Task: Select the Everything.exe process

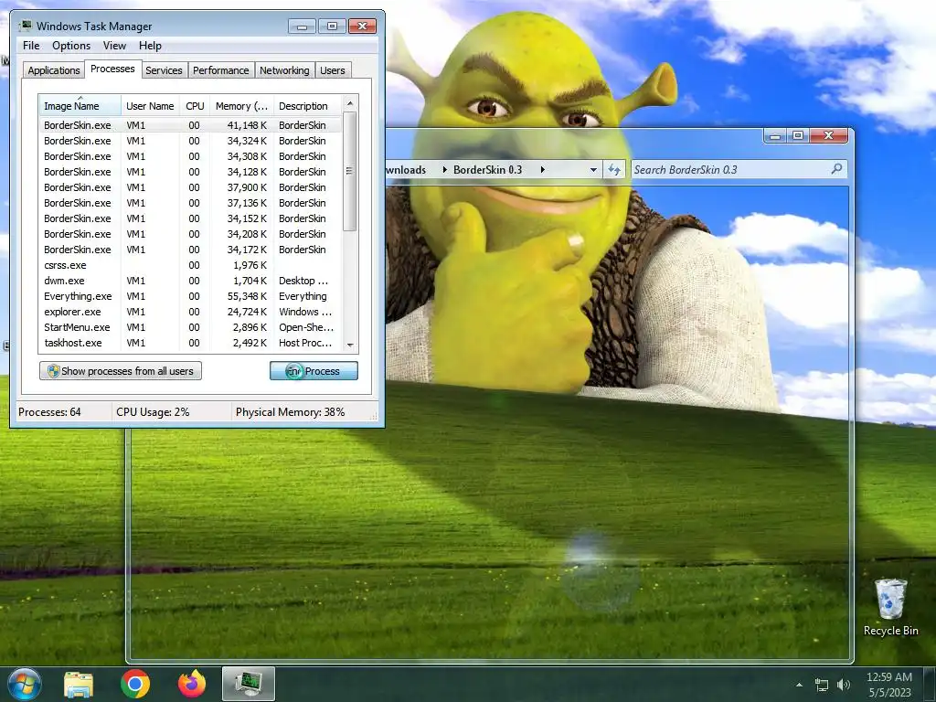Action: pos(190,296)
